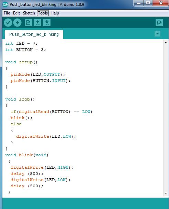
Task: Click the 'if(digitalRead(BUTTON) == LOW)' line
Action: coord(52,112)
